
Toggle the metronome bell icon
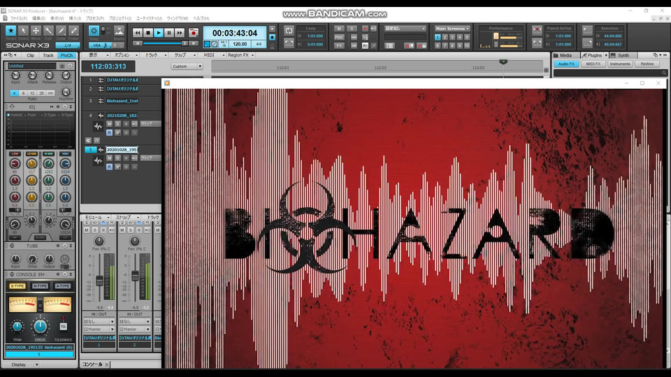click(272, 45)
